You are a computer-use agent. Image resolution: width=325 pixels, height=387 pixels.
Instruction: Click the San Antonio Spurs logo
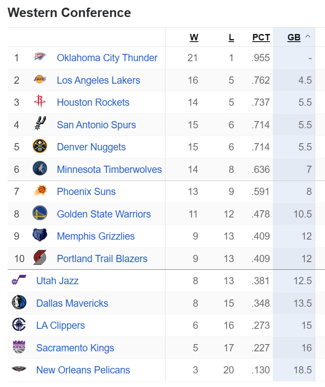click(x=40, y=124)
